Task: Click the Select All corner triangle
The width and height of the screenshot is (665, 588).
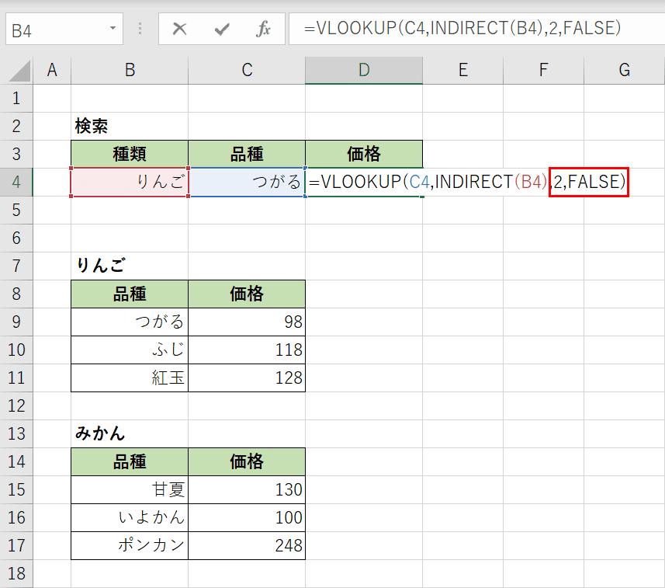Action: coord(19,71)
